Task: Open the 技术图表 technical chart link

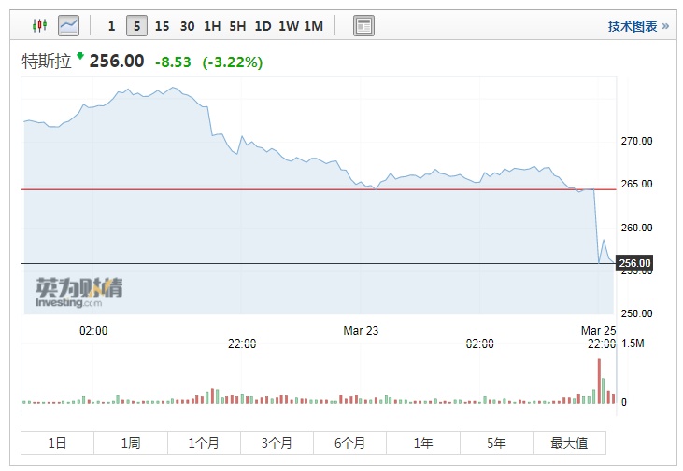Action: [x=638, y=26]
